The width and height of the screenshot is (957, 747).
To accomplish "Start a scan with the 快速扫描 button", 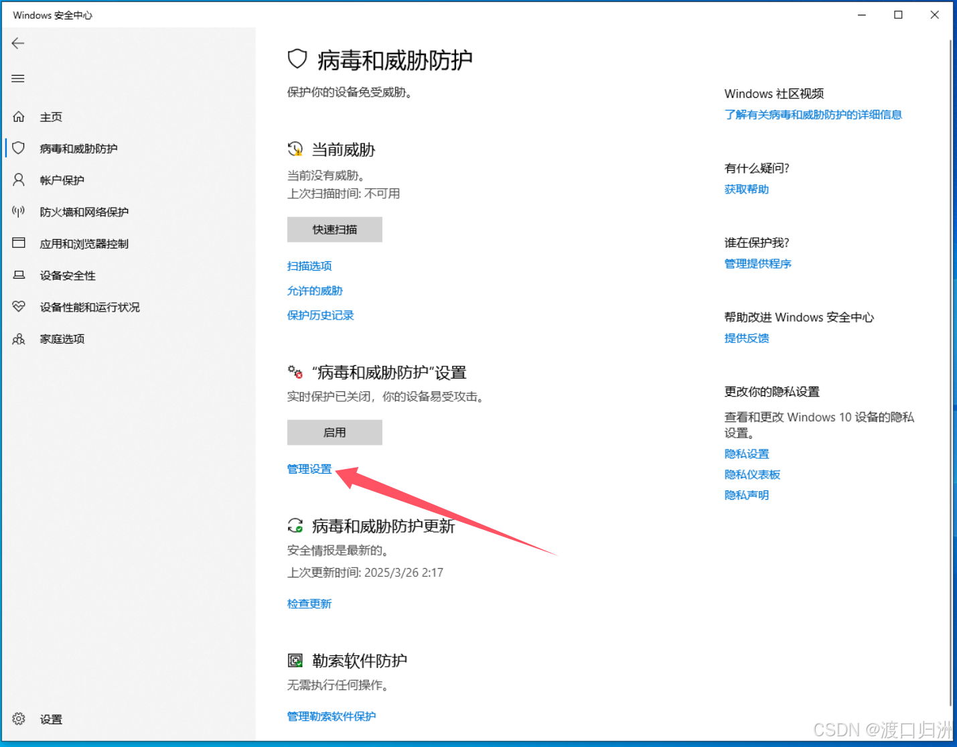I will 335,229.
